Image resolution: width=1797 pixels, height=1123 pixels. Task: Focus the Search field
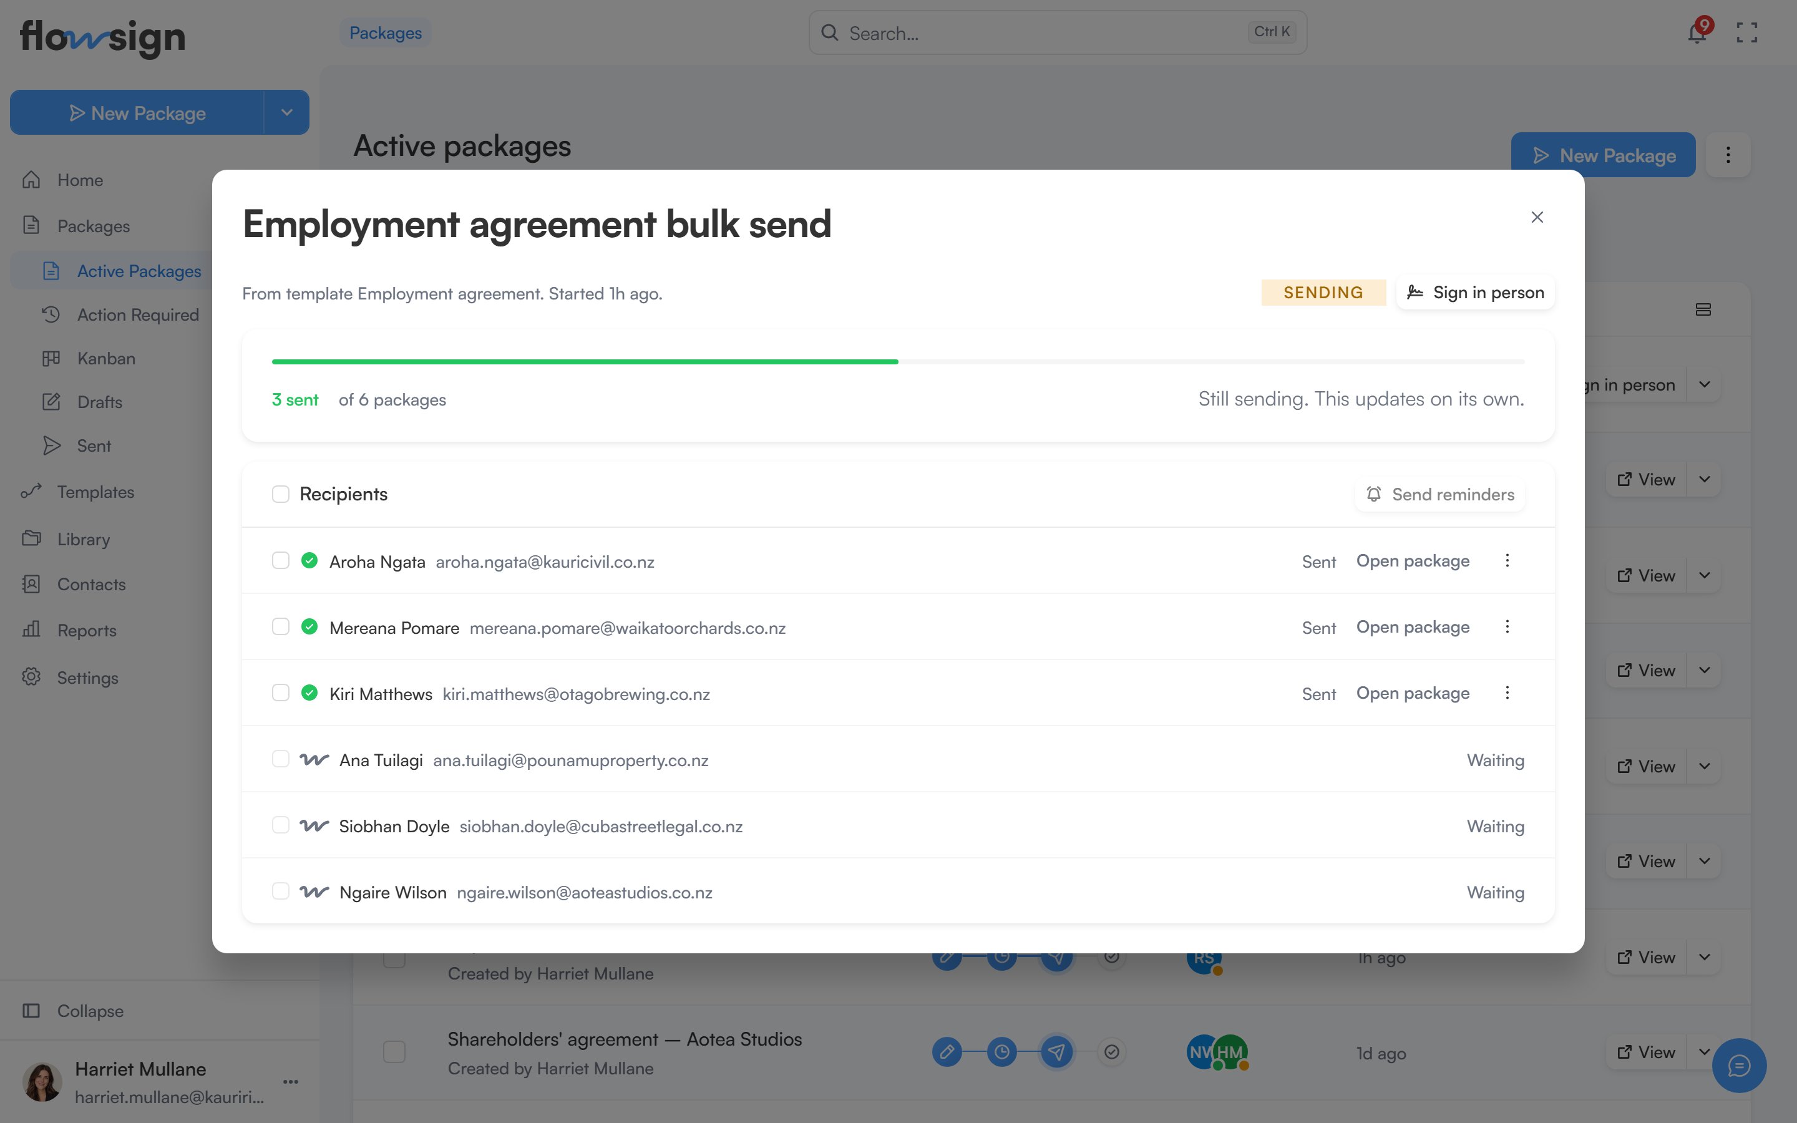coord(1058,32)
